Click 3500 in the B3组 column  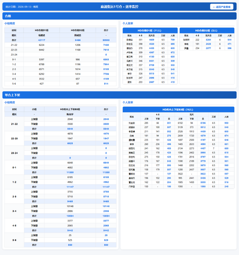coord(70,124)
